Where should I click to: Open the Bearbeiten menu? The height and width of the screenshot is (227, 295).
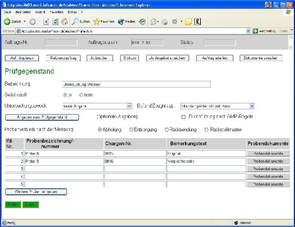(23, 12)
